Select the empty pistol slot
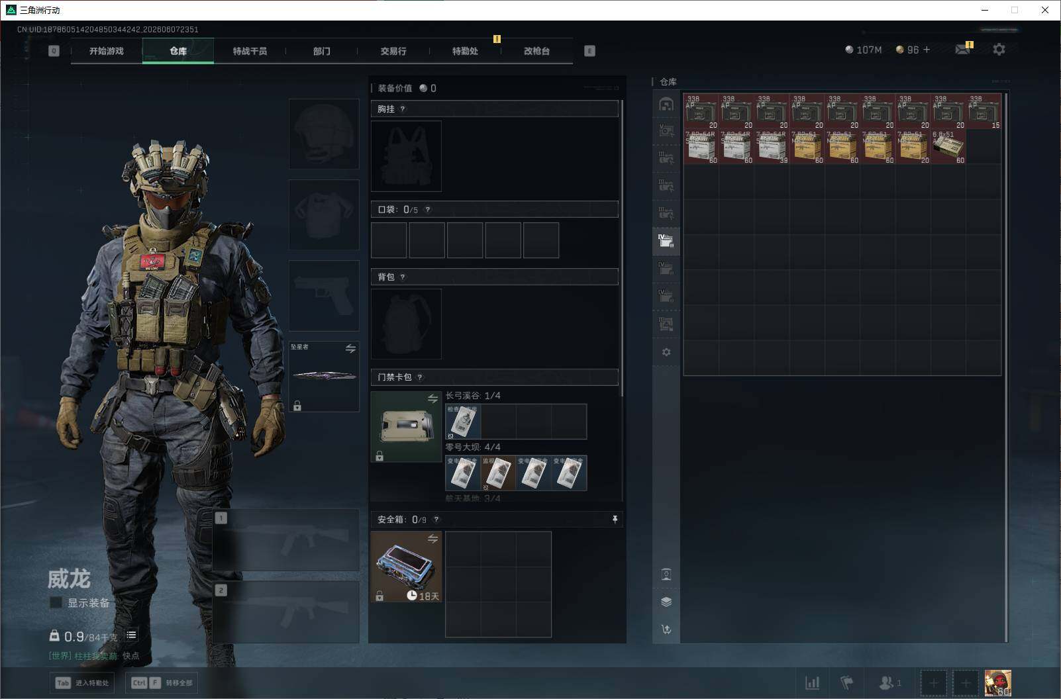Screen dimensions: 1061x699 324,295
